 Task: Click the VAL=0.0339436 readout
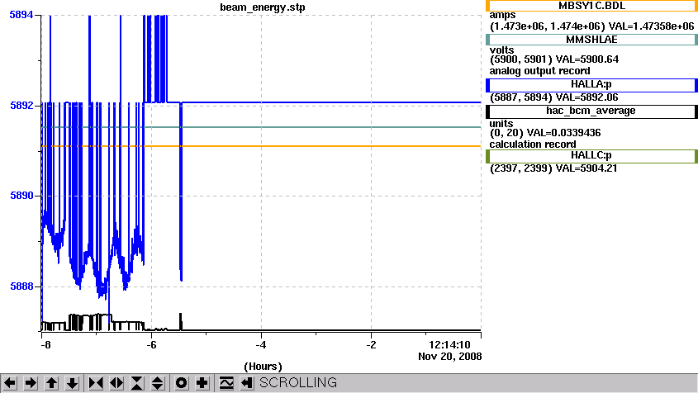pos(564,133)
